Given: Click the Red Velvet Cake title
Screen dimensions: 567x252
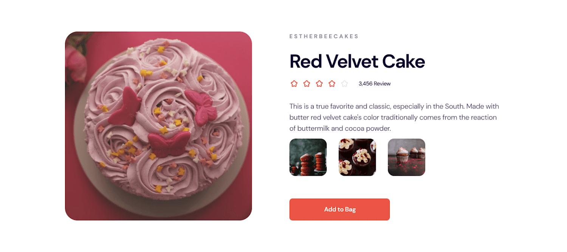Looking at the screenshot, I should [x=357, y=61].
